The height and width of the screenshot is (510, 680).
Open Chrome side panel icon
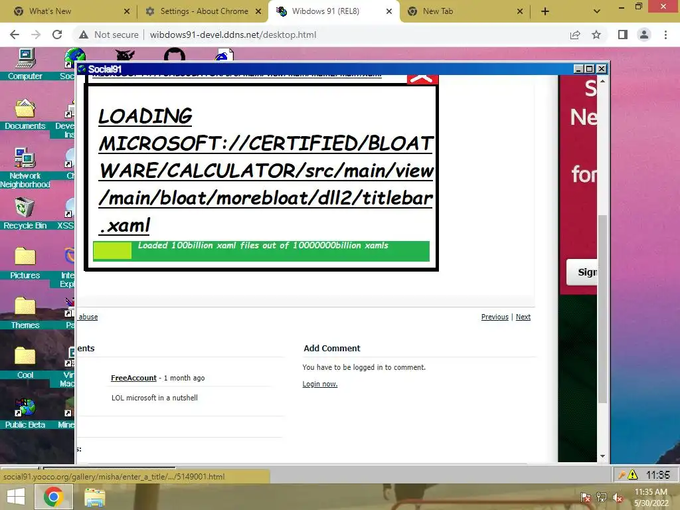(623, 35)
